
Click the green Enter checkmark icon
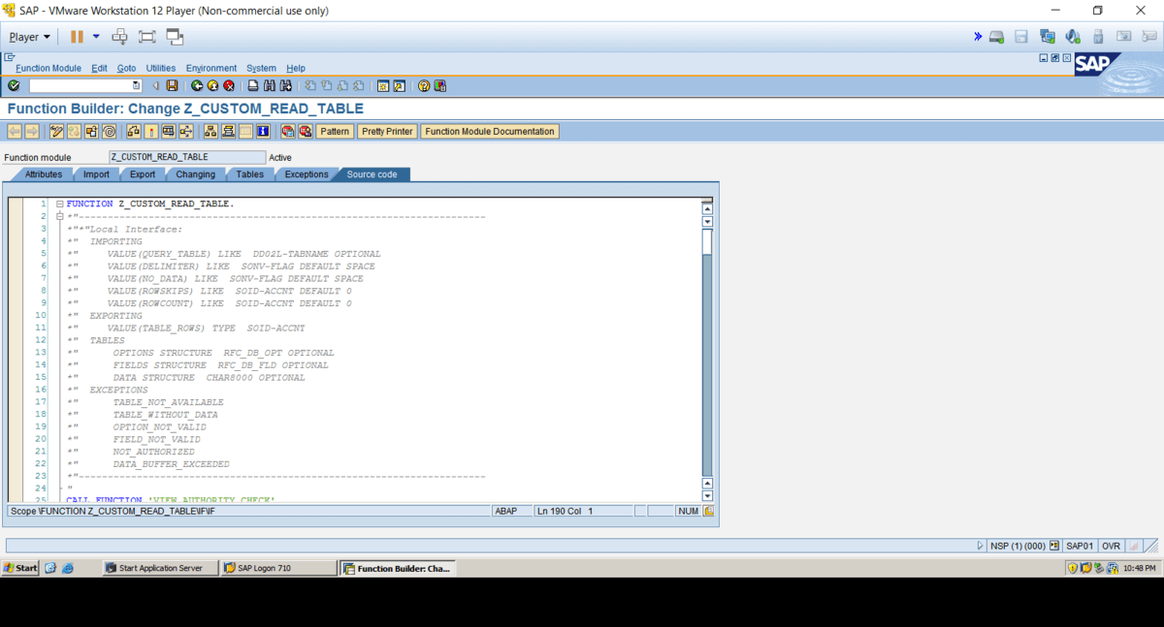click(14, 86)
